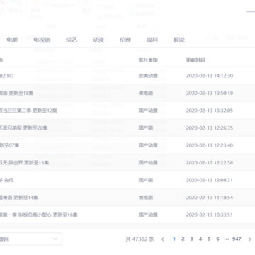Click 国产动漫 in the 12:23:40 row

(x=148, y=145)
